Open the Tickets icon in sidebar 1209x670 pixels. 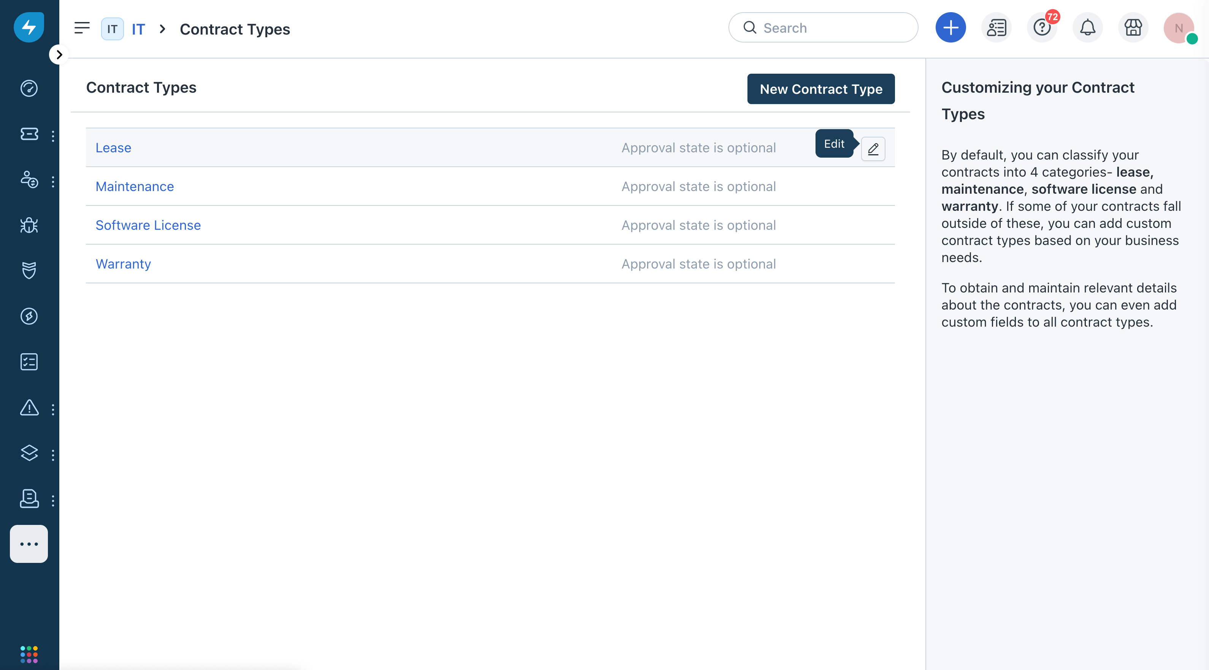click(x=29, y=134)
